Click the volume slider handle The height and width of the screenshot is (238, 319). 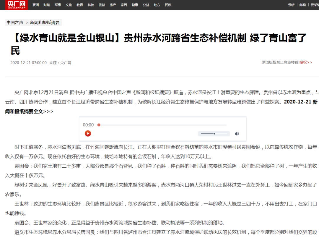coord(214,133)
